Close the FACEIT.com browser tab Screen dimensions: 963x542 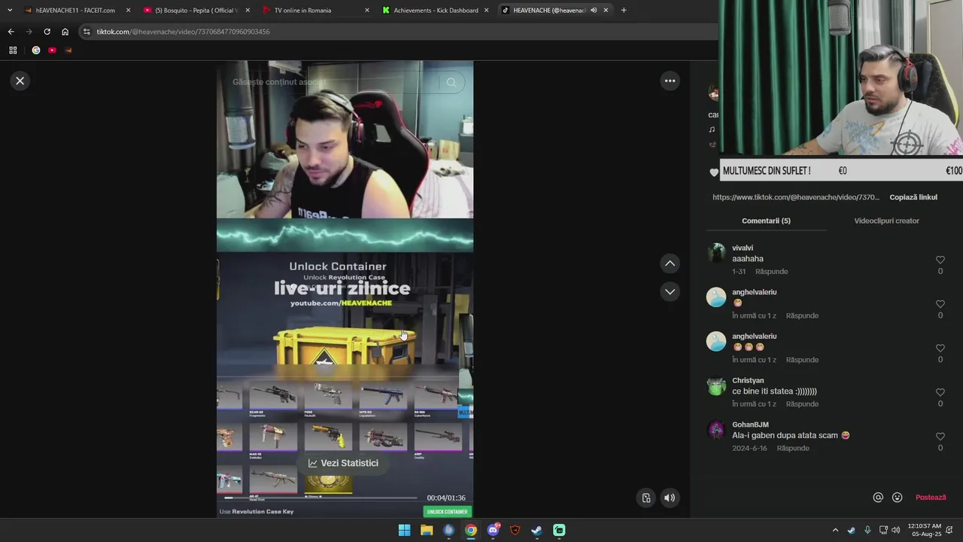click(128, 11)
